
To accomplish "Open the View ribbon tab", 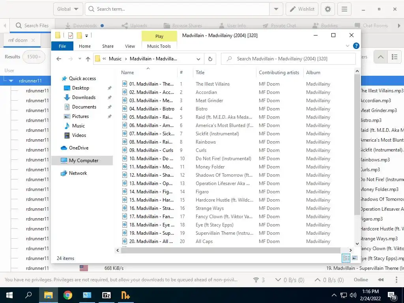I will 130,46.
